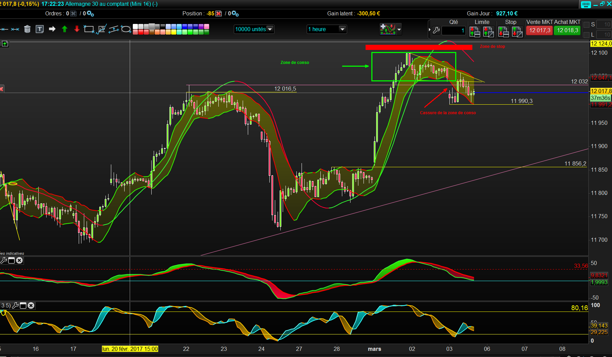Screen dimensions: 612x357
Task: Open the 1 heure timeframe dropdown
Action: click(327, 29)
